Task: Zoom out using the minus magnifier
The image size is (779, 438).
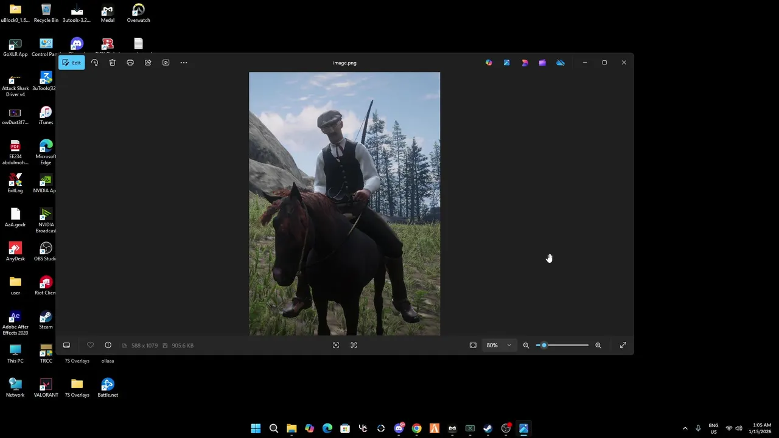Action: click(526, 346)
